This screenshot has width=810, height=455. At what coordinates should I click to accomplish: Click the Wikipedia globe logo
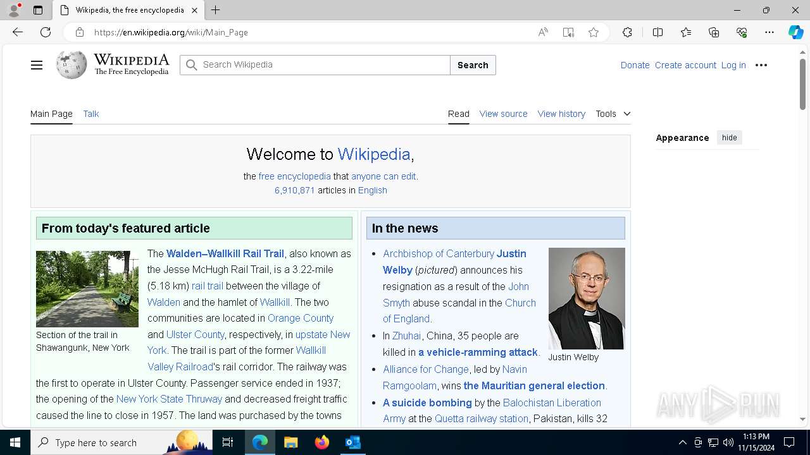pos(72,64)
